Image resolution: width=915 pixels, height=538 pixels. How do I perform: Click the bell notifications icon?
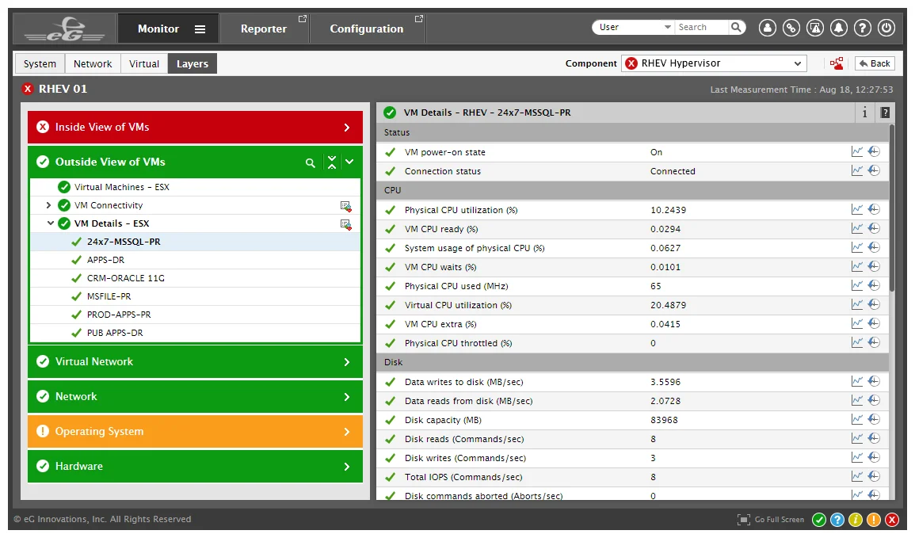pos(839,28)
